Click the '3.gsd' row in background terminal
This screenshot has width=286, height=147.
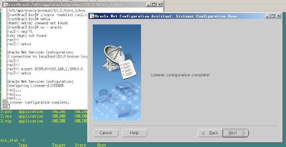[x=44, y=111]
